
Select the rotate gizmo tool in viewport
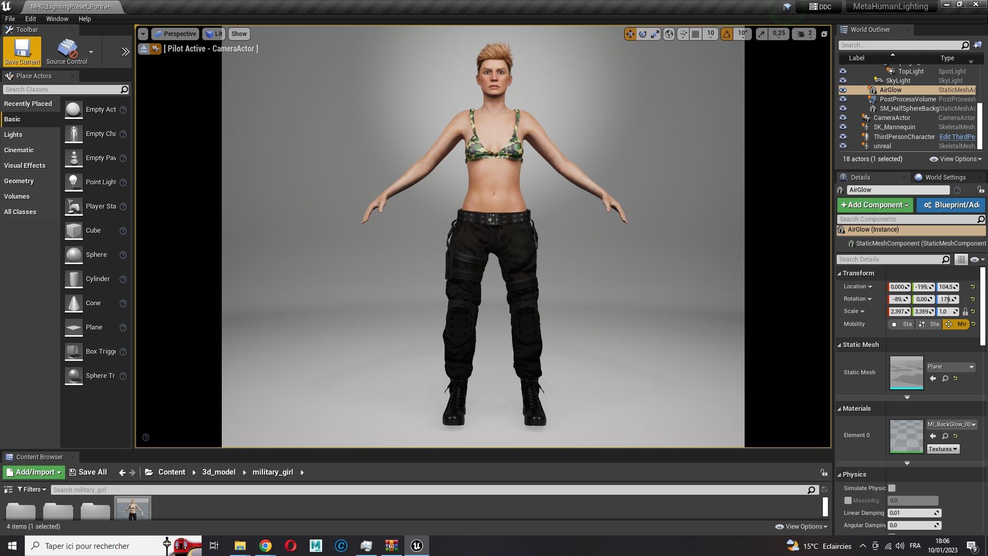pos(643,34)
